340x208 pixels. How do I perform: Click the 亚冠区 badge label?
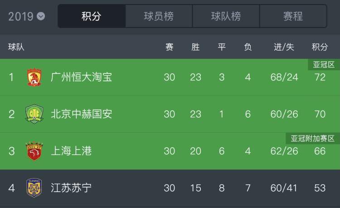point(324,64)
